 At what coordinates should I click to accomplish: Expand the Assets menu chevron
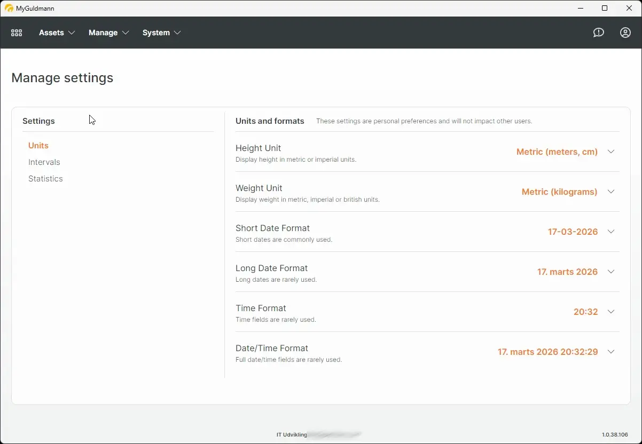tap(72, 33)
